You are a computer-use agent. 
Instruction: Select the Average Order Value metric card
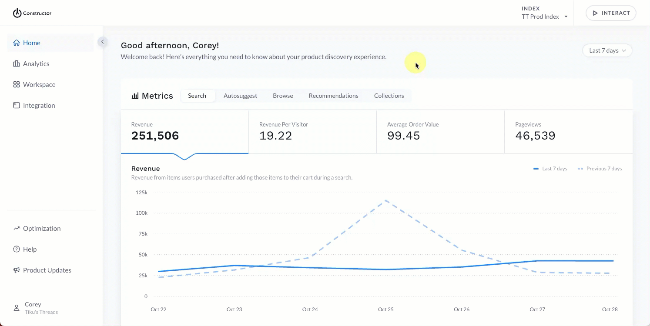[440, 132]
